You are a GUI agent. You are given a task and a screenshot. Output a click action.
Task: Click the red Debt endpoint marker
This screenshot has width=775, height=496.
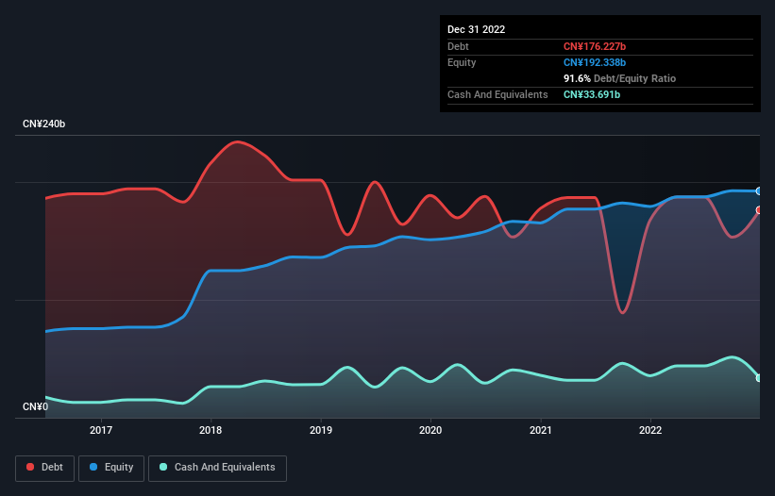[759, 210]
